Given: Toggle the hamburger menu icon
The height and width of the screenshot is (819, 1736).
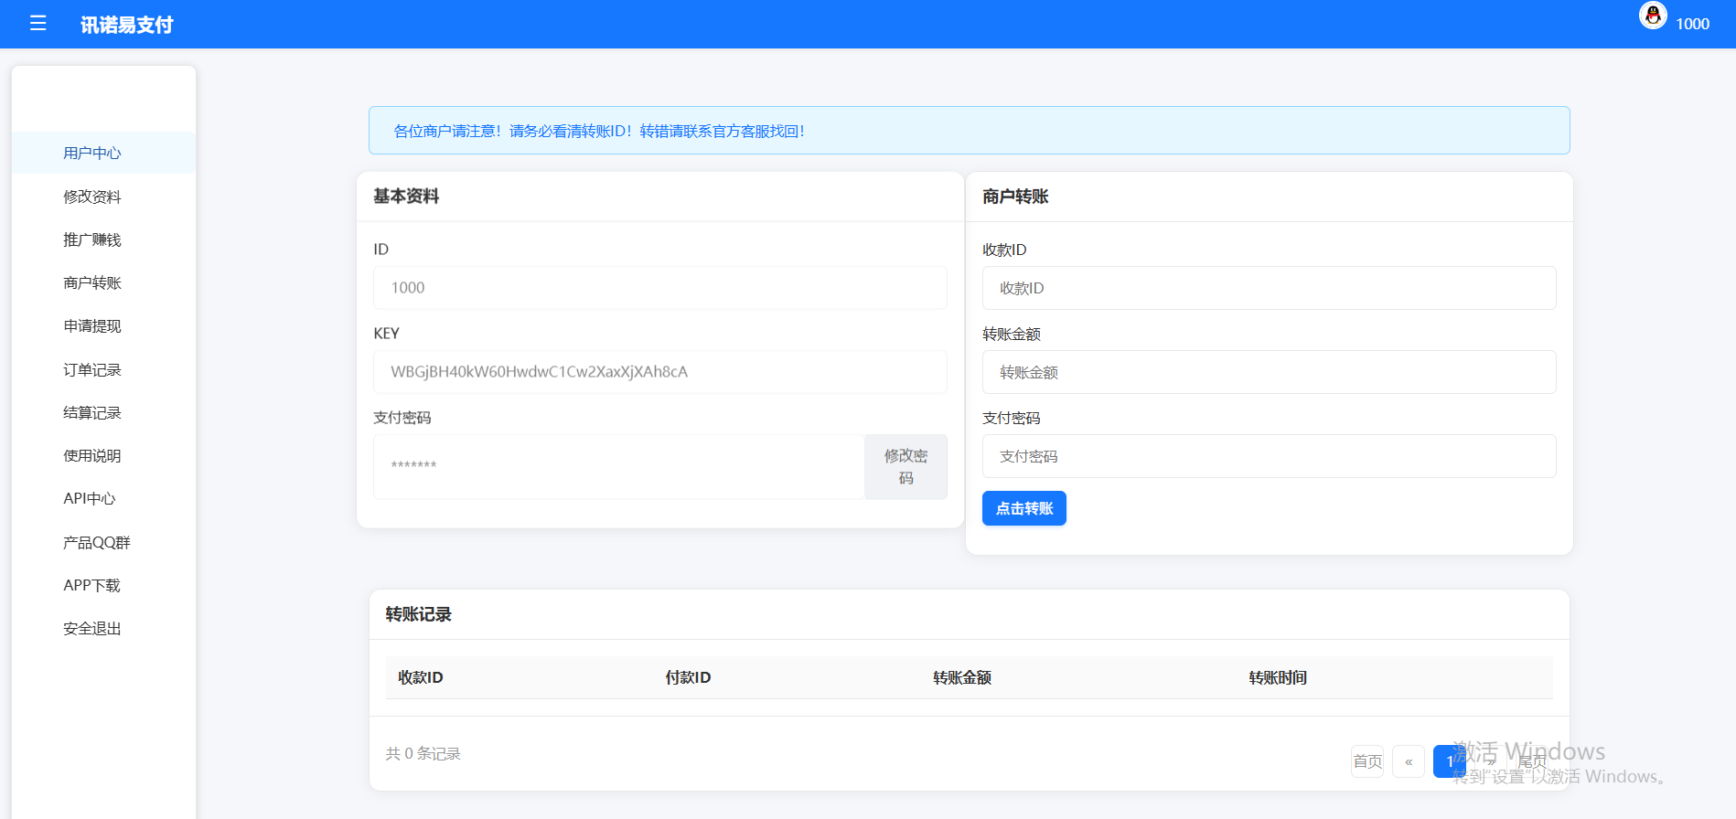Looking at the screenshot, I should pos(38,24).
